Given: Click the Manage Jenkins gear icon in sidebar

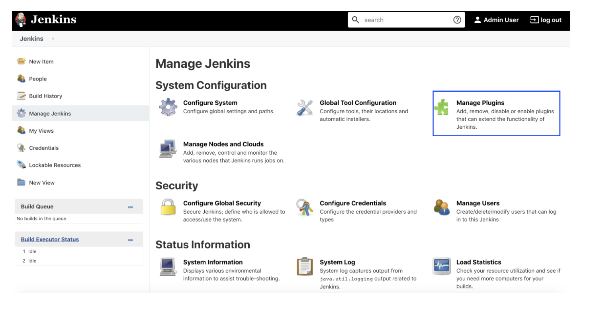Looking at the screenshot, I should click(21, 113).
